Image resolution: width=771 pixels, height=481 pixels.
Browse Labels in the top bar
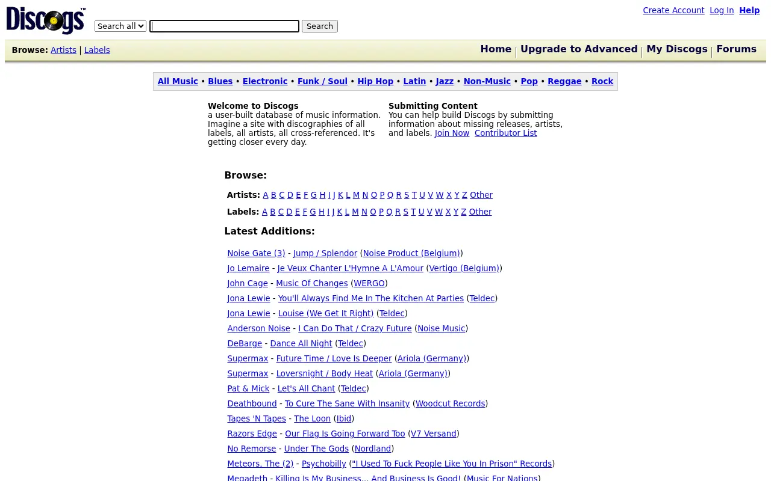click(x=97, y=50)
